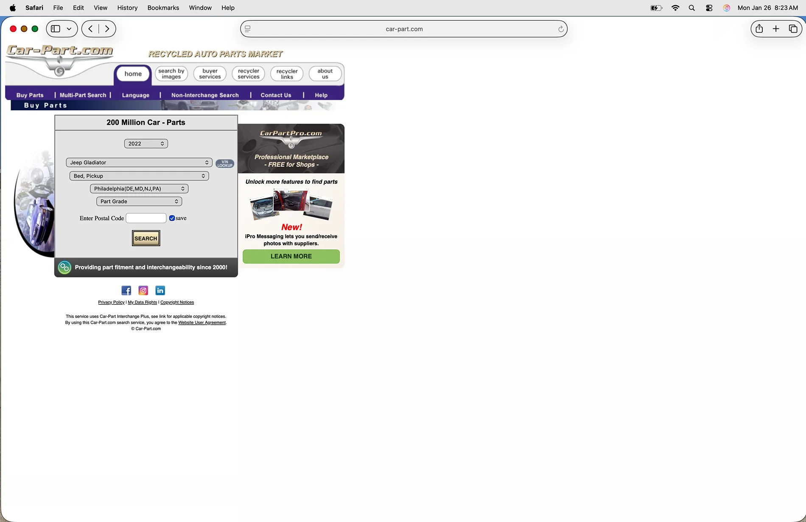Open the Part Grade dropdown

pyautogui.click(x=139, y=202)
